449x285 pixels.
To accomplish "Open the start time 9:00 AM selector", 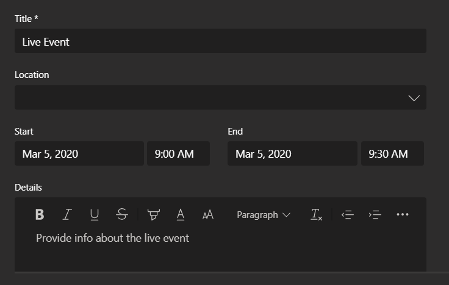I will [178, 153].
